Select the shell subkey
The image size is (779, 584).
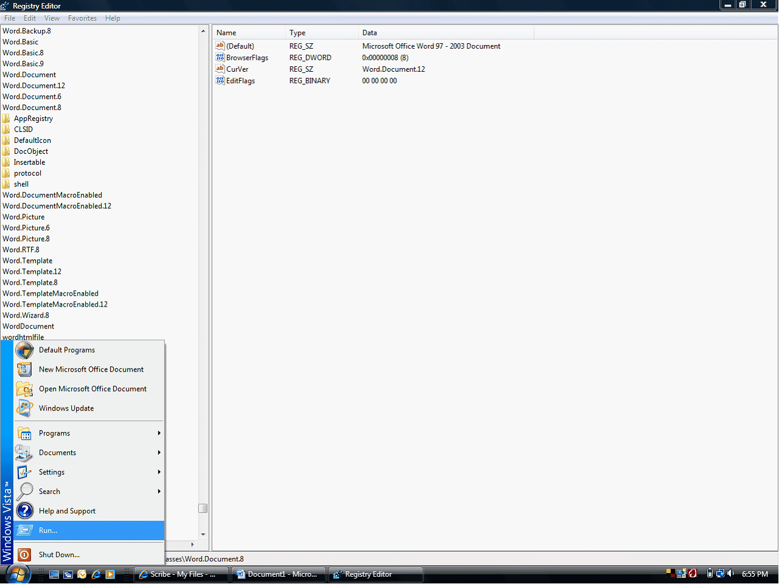[x=21, y=184]
